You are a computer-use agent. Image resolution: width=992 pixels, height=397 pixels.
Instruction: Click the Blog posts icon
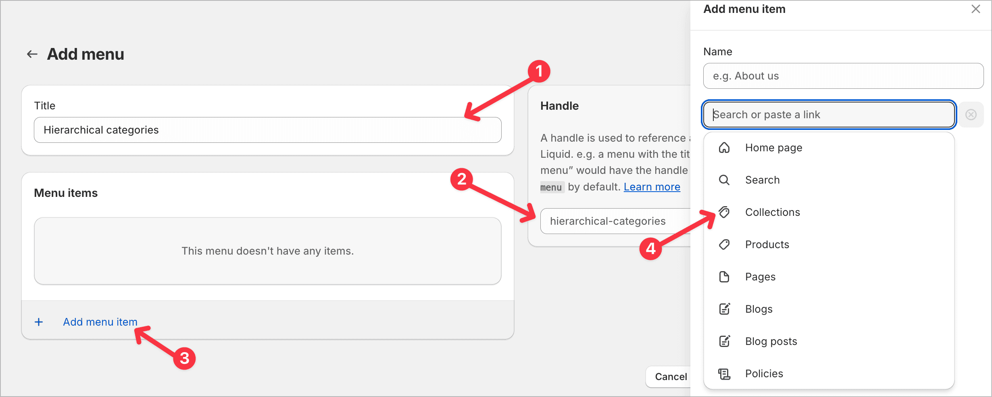[x=724, y=341]
